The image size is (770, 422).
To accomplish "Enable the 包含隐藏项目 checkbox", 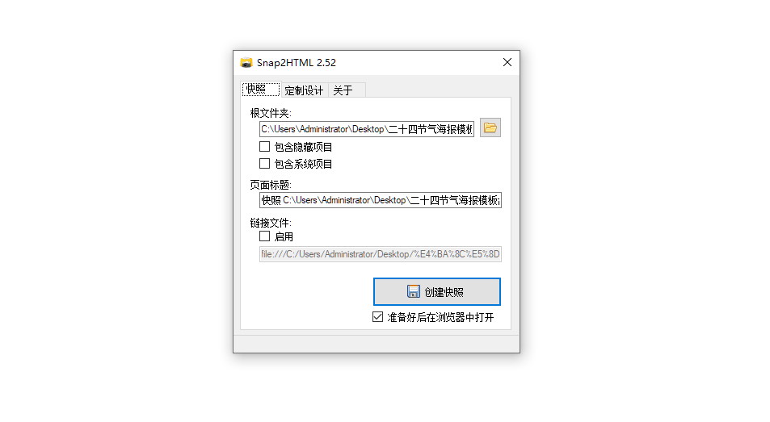I will coord(265,147).
